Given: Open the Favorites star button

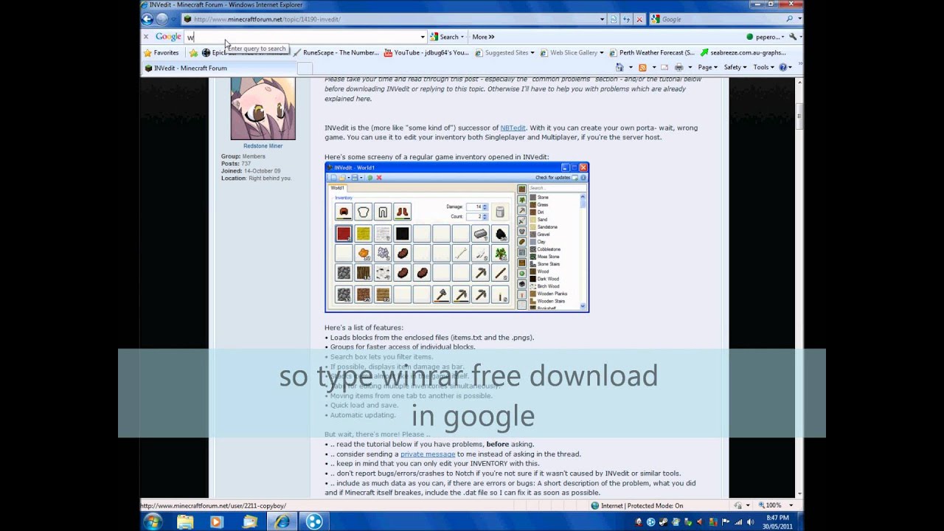Looking at the screenshot, I should click(x=161, y=52).
